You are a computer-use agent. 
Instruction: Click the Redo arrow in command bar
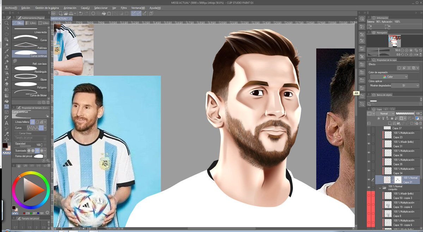point(86,13)
